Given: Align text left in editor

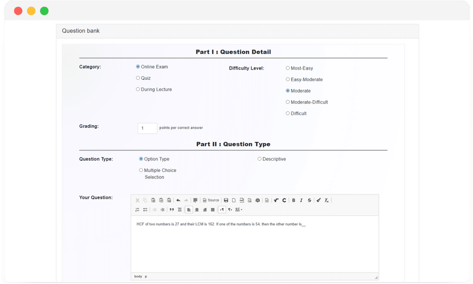Looking at the screenshot, I should [x=189, y=210].
